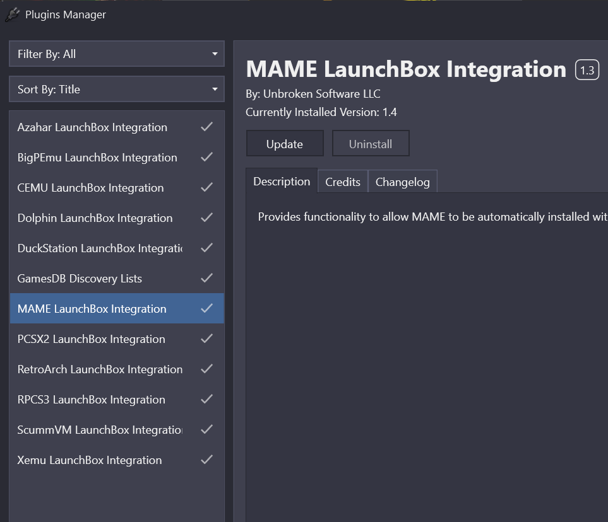Image resolution: width=608 pixels, height=522 pixels.
Task: Expand the Sort By: Title dropdown
Action: tap(117, 90)
